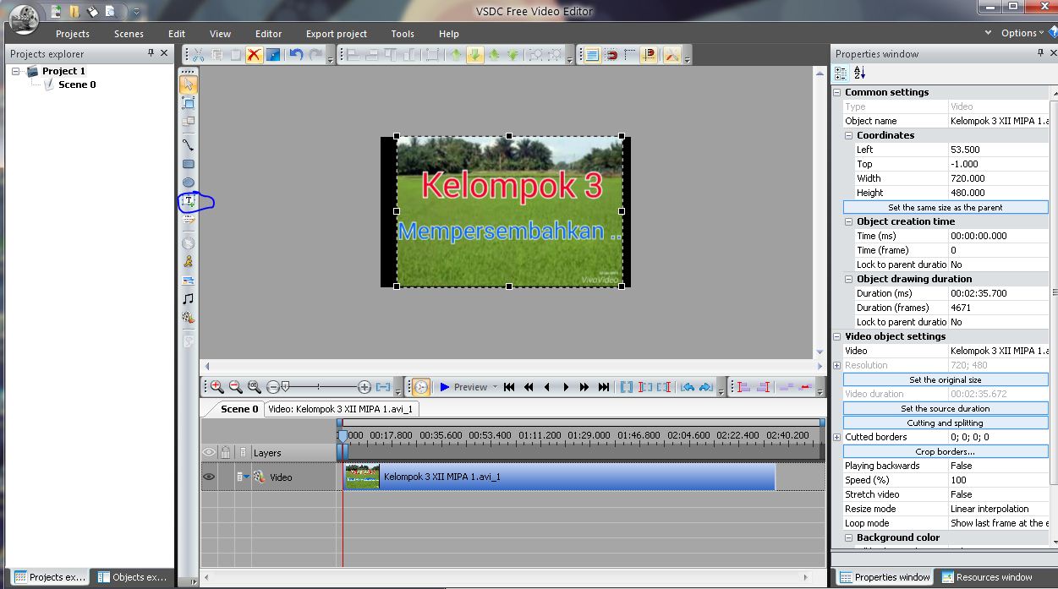The width and height of the screenshot is (1058, 589).
Task: Click the categorized view icon in Properties
Action: [841, 73]
